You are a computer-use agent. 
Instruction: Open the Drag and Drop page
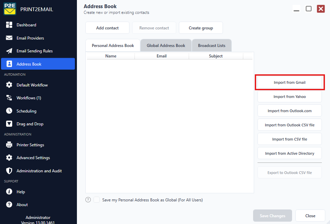38,124
